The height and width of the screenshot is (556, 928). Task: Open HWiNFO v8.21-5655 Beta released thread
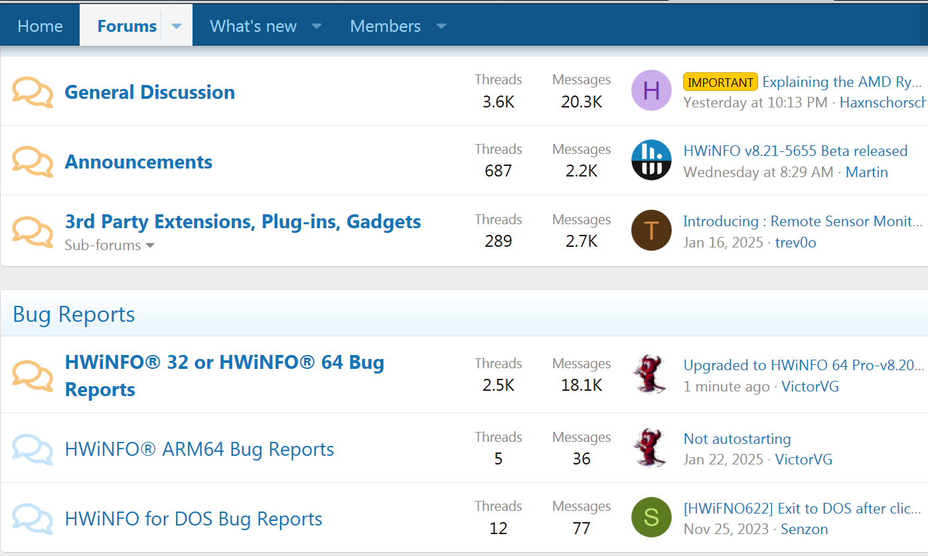[795, 151]
